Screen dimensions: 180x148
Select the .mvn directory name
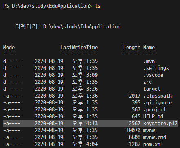click(149, 61)
